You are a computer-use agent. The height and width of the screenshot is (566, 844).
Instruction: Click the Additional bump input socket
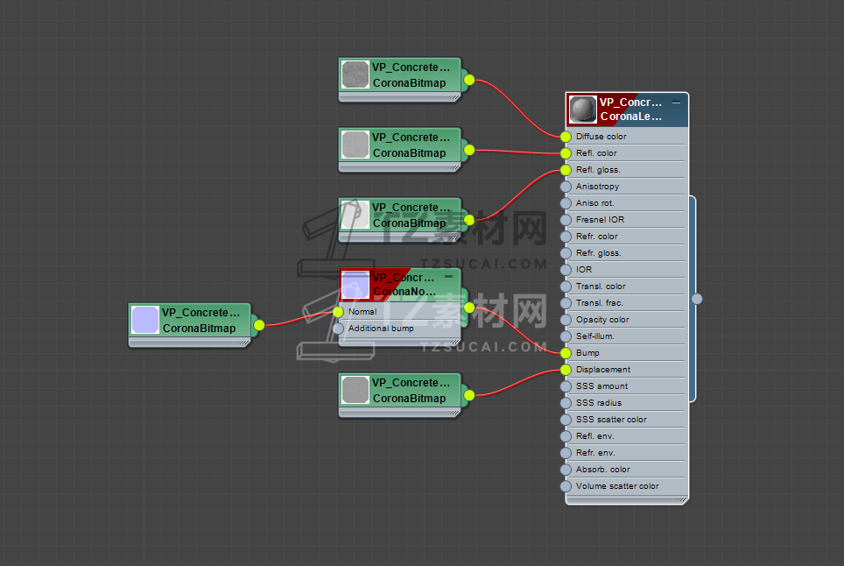338,329
